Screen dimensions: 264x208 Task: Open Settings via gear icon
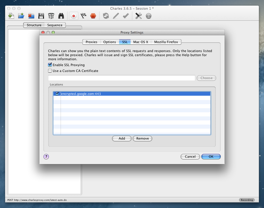(x=148, y=16)
